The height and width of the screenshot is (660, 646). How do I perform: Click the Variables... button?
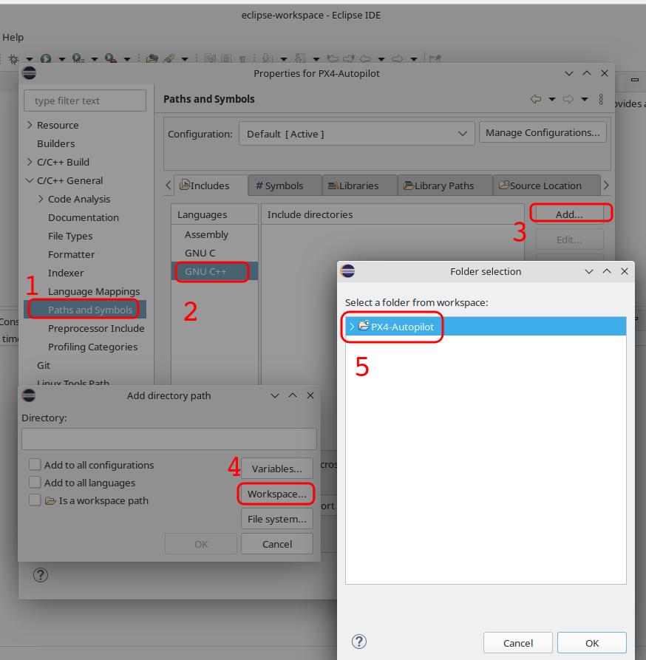277,469
